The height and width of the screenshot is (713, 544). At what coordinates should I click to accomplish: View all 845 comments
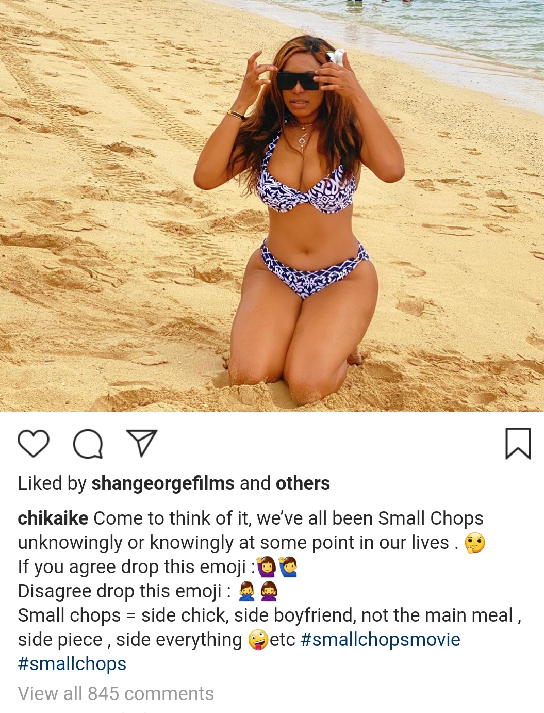pyautogui.click(x=116, y=694)
